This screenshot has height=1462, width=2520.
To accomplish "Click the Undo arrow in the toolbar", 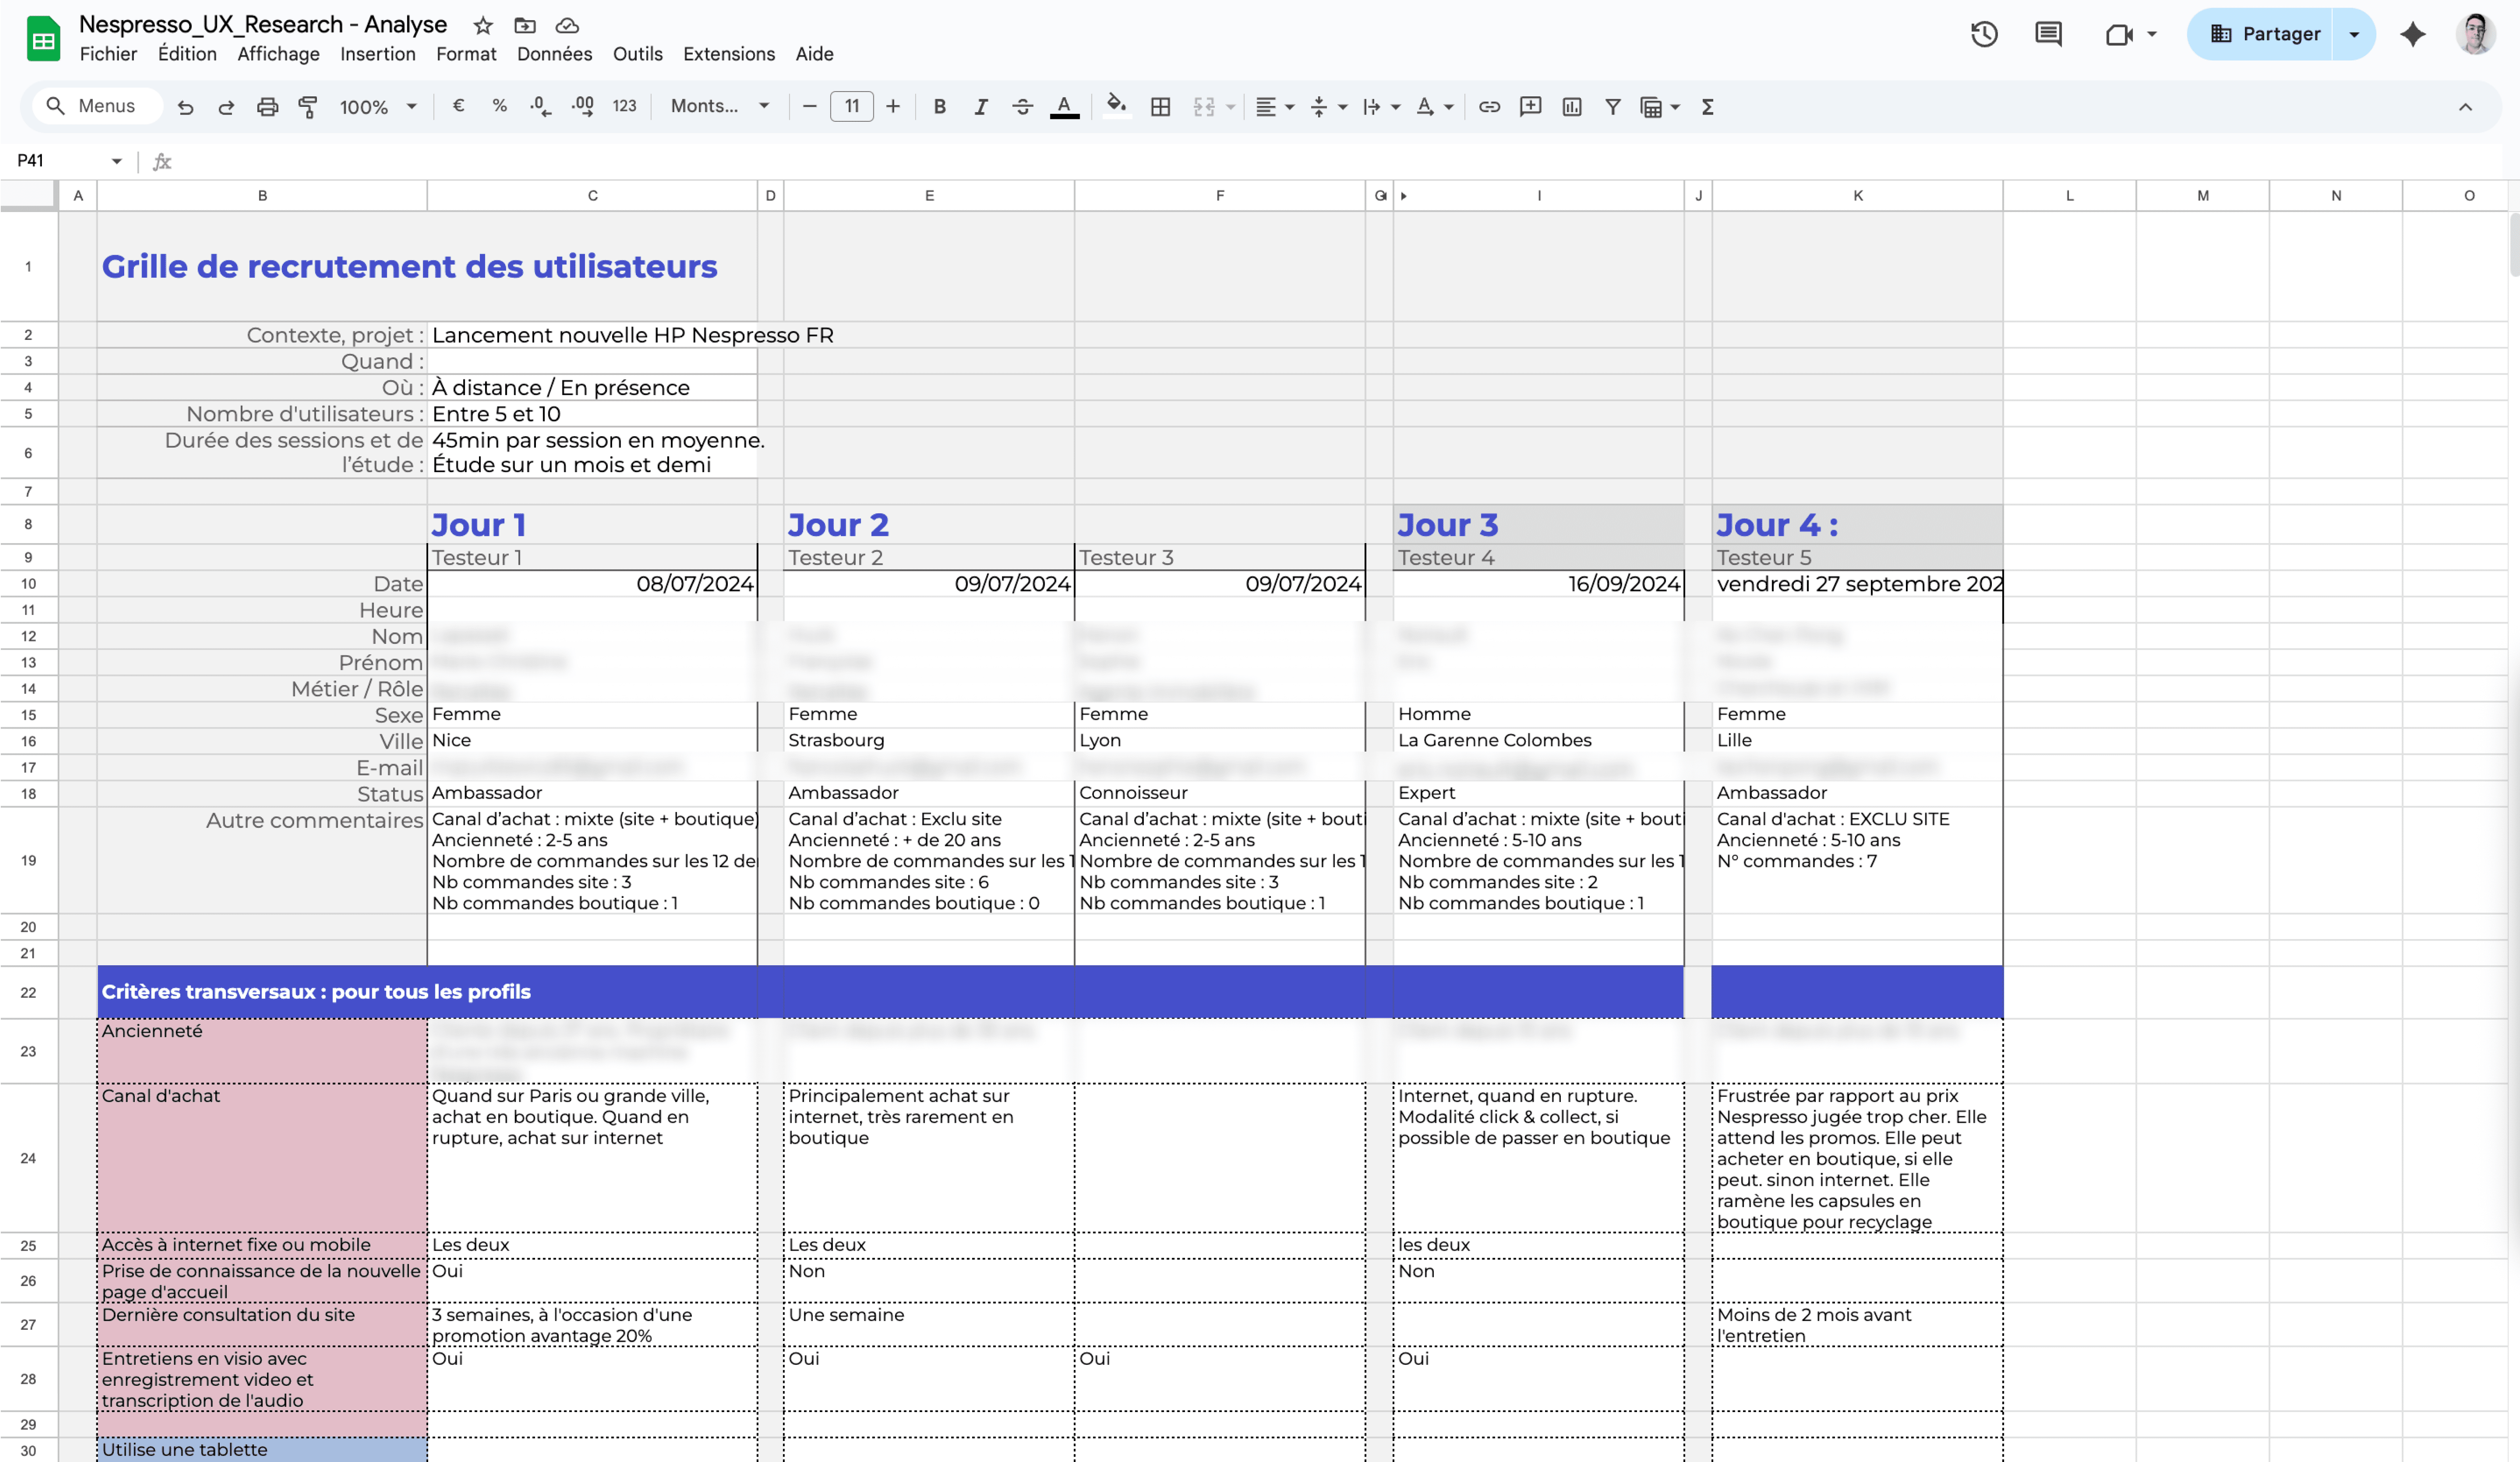I will click(x=185, y=107).
